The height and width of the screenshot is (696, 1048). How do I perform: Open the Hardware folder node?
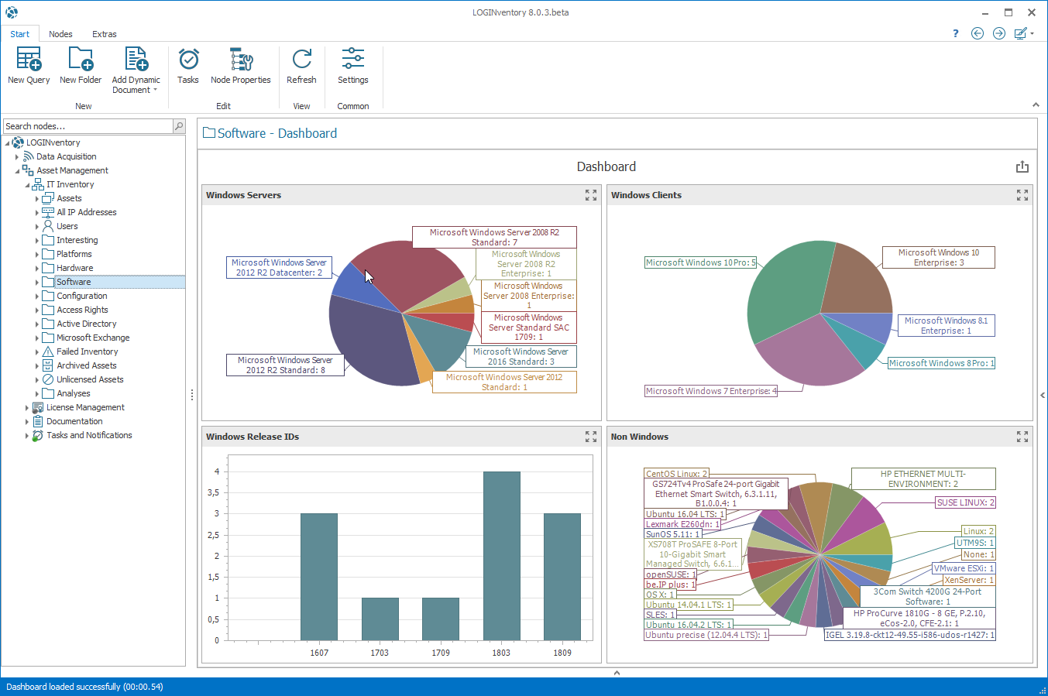(x=74, y=268)
